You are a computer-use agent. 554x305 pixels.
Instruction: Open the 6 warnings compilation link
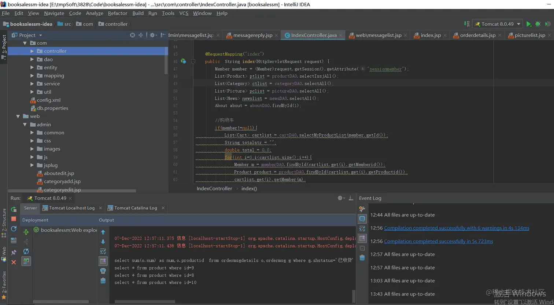coord(457,228)
